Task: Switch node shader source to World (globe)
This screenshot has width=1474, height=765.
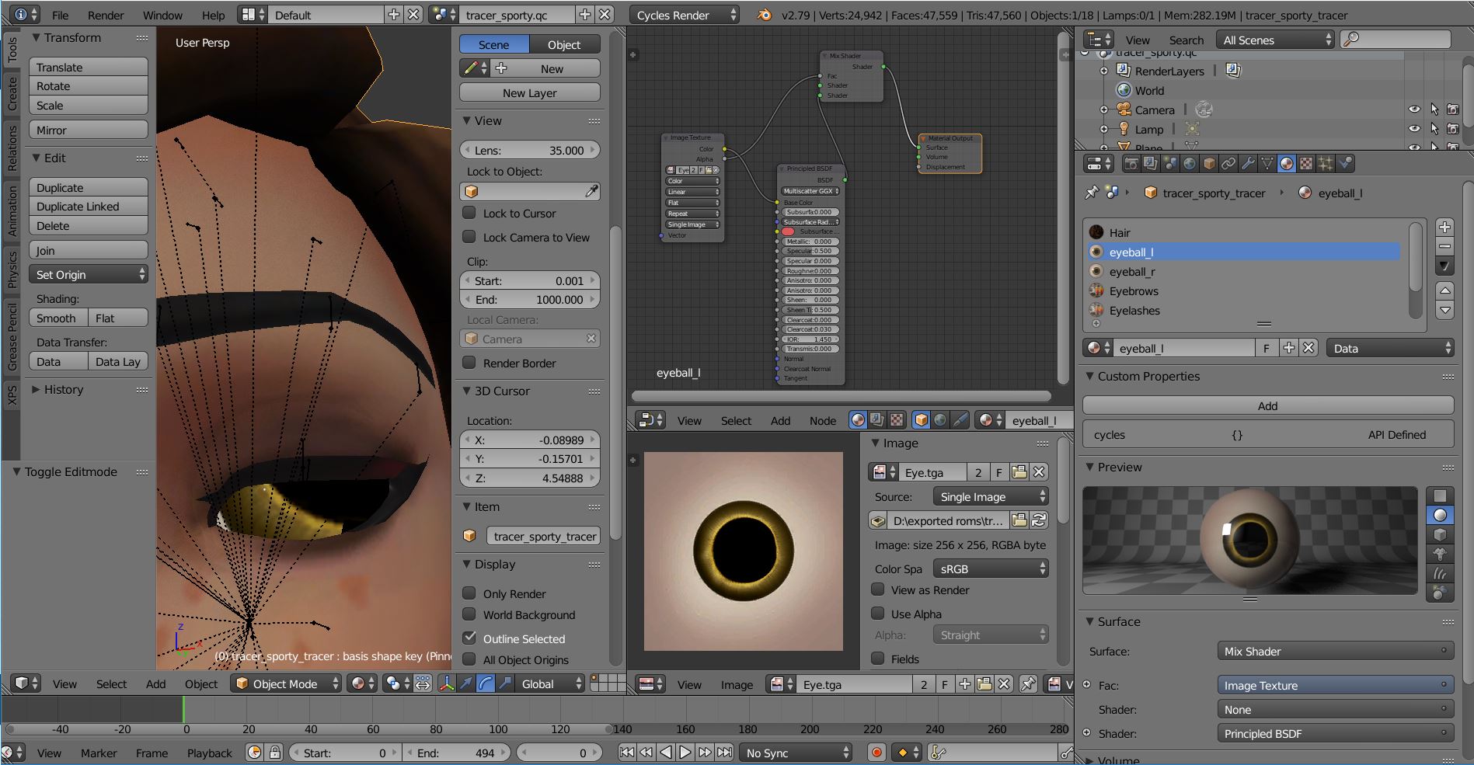Action: click(x=940, y=420)
